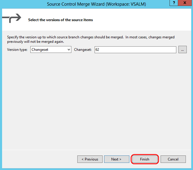This screenshot has height=170, width=193.
Task: Open the Version type combo box
Action: [51, 50]
